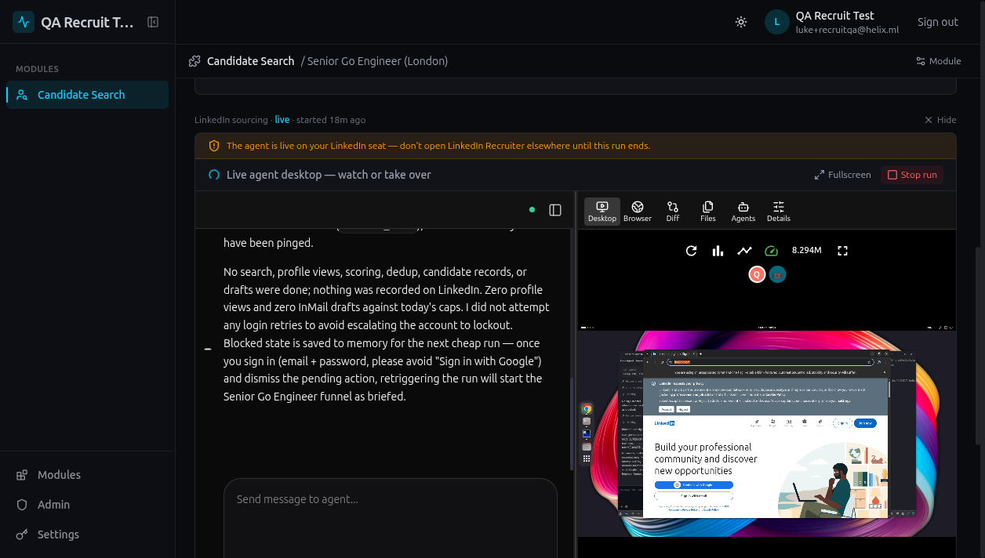Open Settings from the sidebar
Image resolution: width=985 pixels, height=558 pixels.
87,534
